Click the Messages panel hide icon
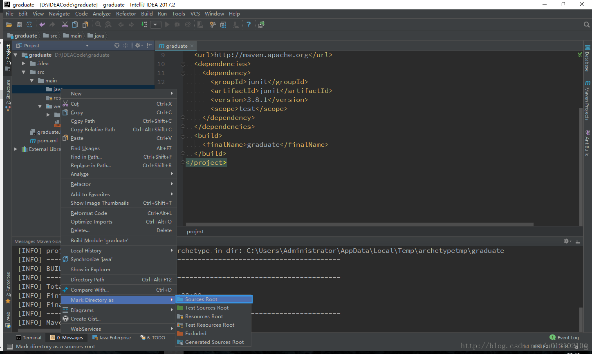This screenshot has width=592, height=354. click(578, 241)
